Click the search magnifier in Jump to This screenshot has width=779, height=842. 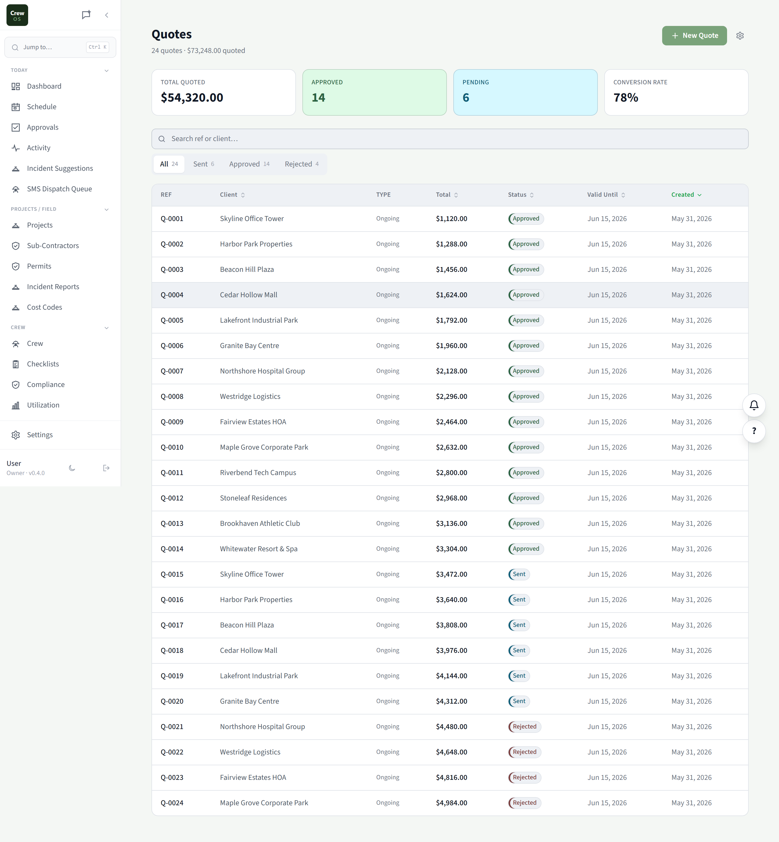point(15,48)
